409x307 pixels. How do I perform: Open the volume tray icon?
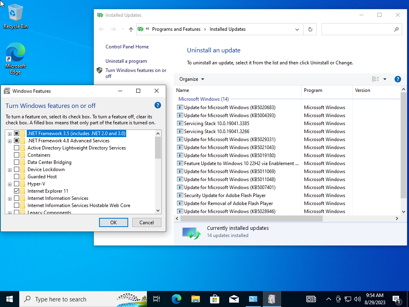coord(357,299)
